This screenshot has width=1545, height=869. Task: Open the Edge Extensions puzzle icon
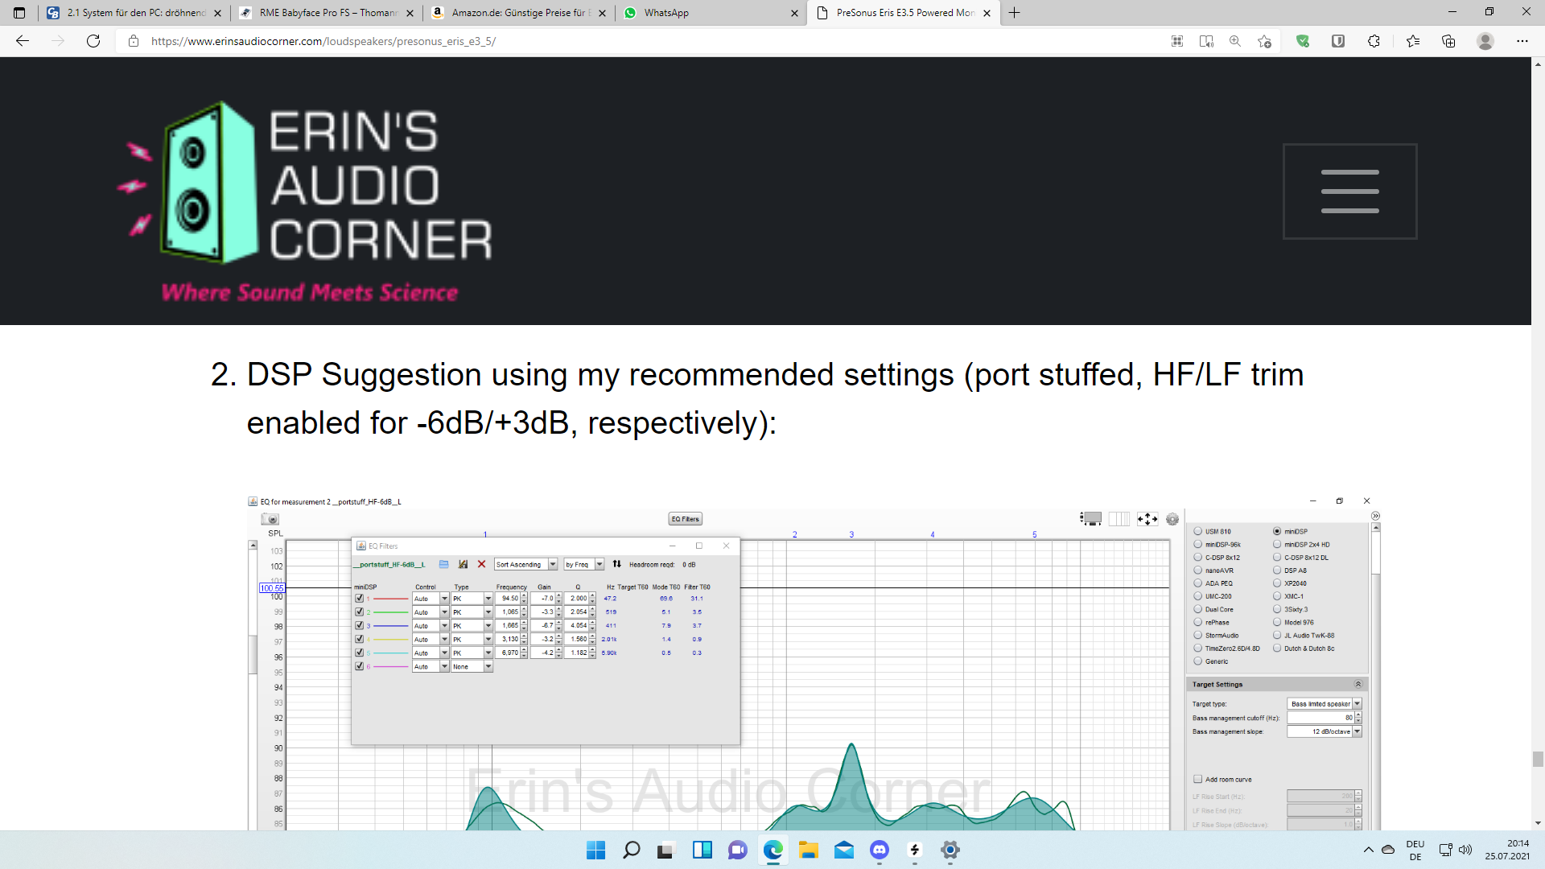click(1374, 41)
